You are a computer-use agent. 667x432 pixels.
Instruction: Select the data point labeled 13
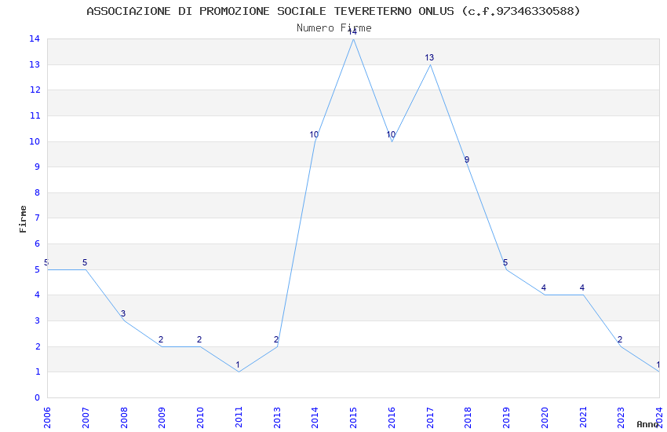430,64
